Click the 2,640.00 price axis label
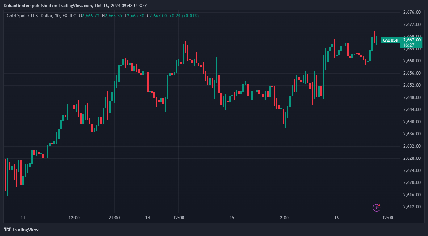The height and width of the screenshot is (236, 428). click(412, 122)
